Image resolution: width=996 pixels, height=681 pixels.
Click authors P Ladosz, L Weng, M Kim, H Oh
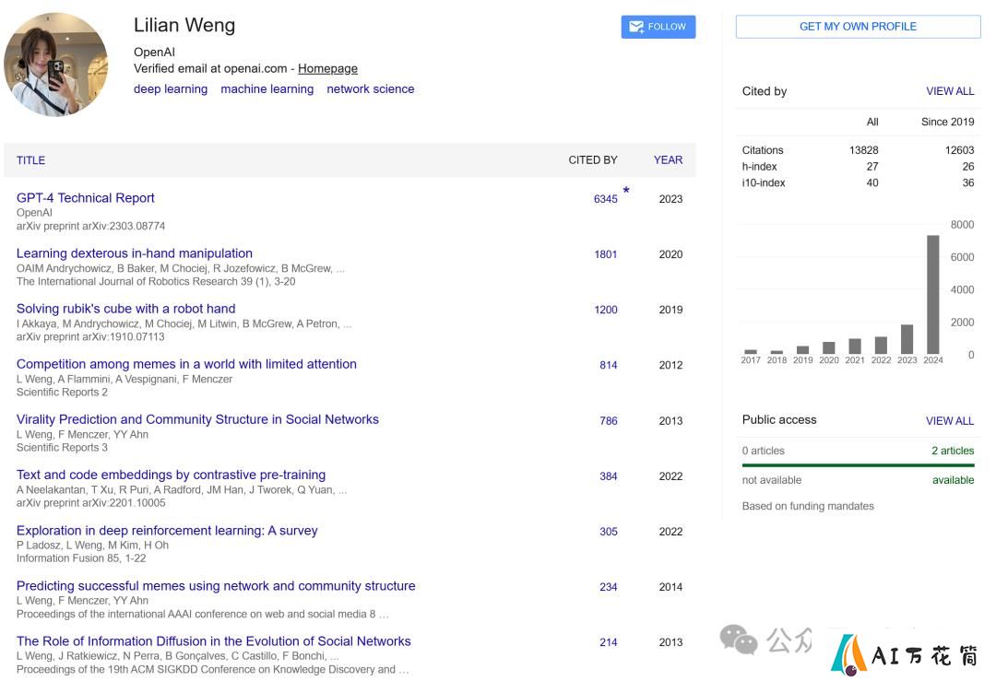click(x=93, y=546)
